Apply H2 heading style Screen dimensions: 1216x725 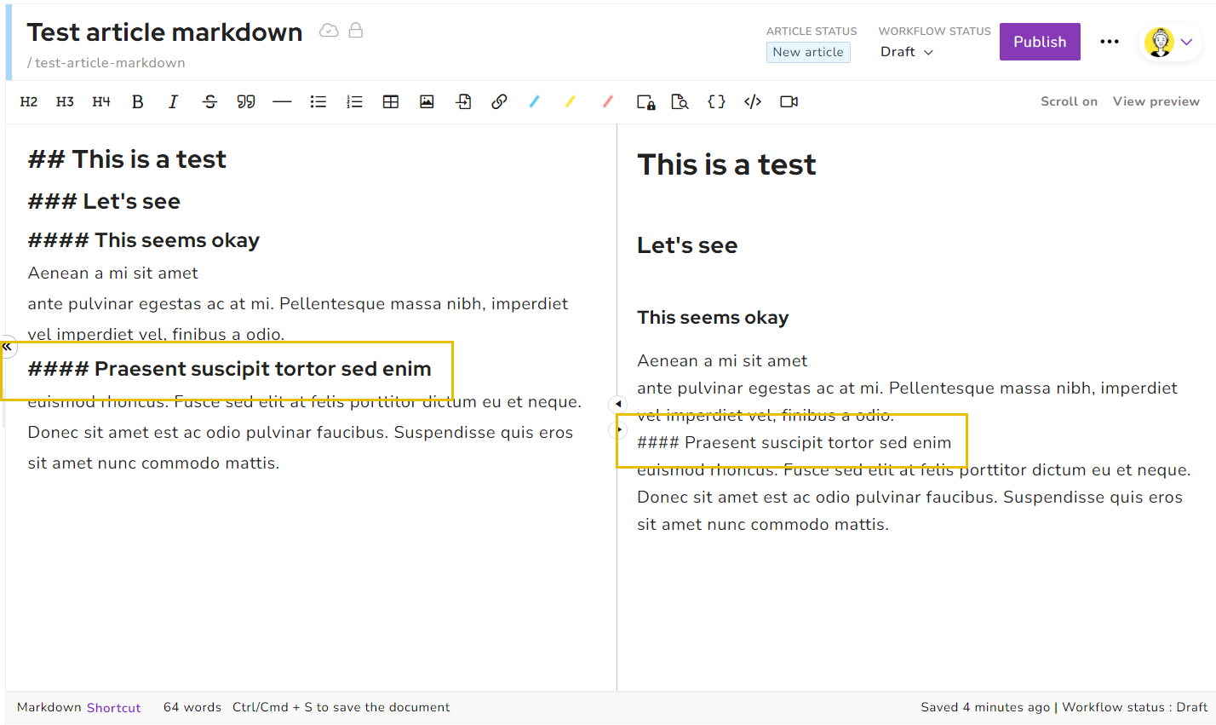(x=29, y=102)
